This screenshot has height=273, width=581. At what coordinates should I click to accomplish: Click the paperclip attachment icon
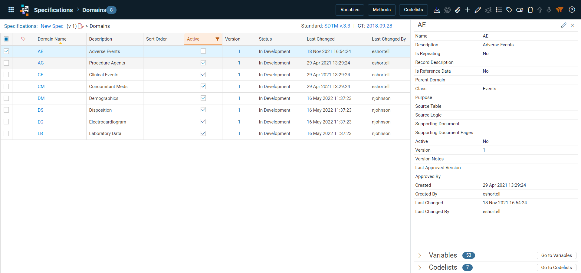coord(458,10)
